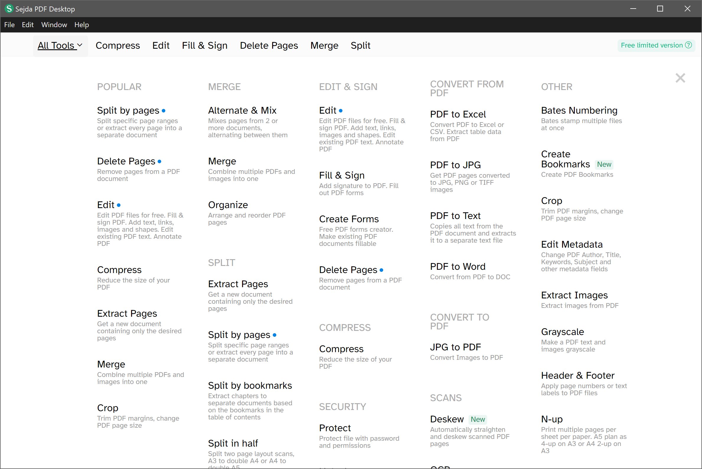Click the help icon beside Free limited version

[x=688, y=45]
